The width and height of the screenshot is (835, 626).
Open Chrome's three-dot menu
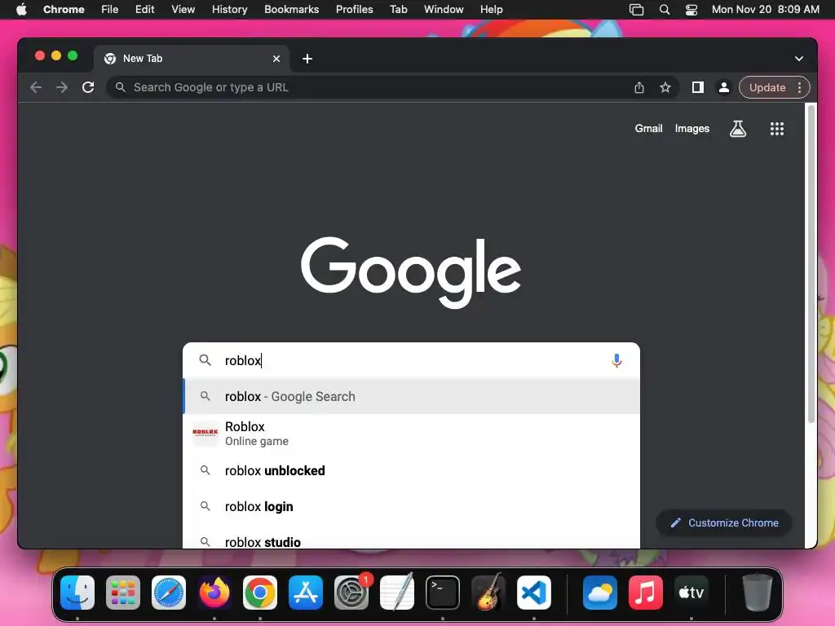tap(799, 87)
